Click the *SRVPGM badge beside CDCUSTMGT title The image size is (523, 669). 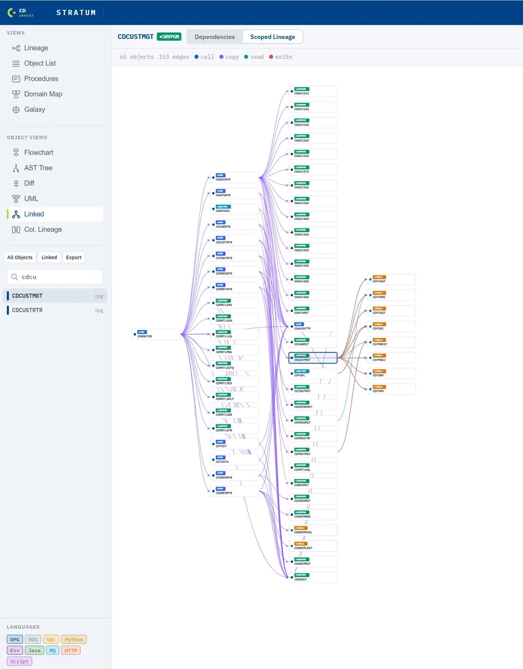coord(169,37)
